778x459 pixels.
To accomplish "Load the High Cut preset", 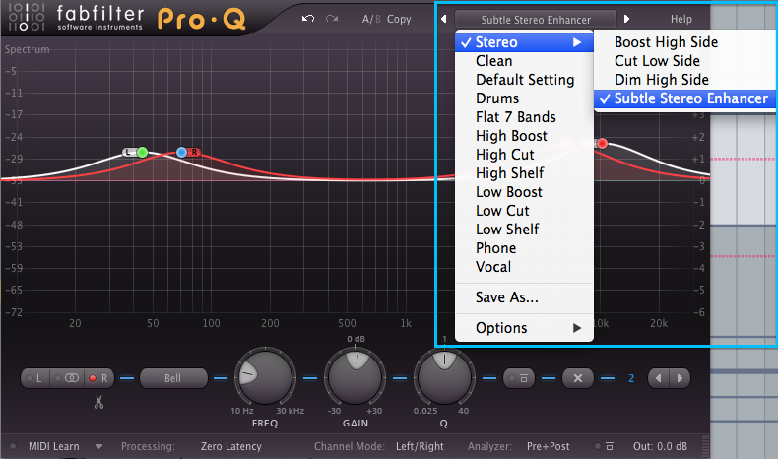I will pos(524,155).
